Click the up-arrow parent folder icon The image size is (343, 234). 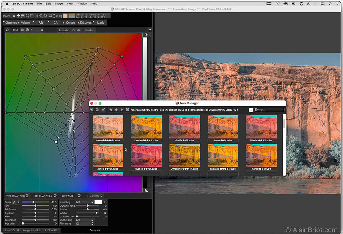[x=122, y=110]
